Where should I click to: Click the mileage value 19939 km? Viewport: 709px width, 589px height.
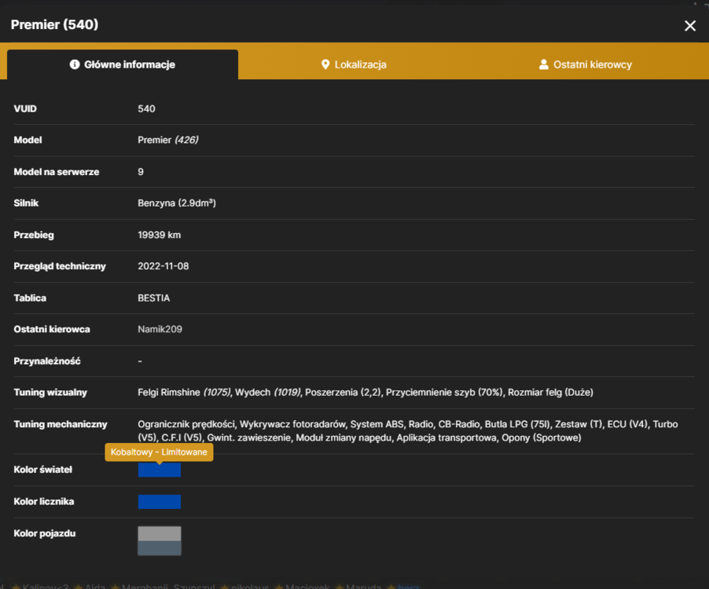tap(159, 235)
